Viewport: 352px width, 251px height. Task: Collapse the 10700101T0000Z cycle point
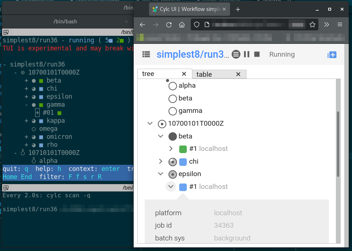[x=150, y=123]
